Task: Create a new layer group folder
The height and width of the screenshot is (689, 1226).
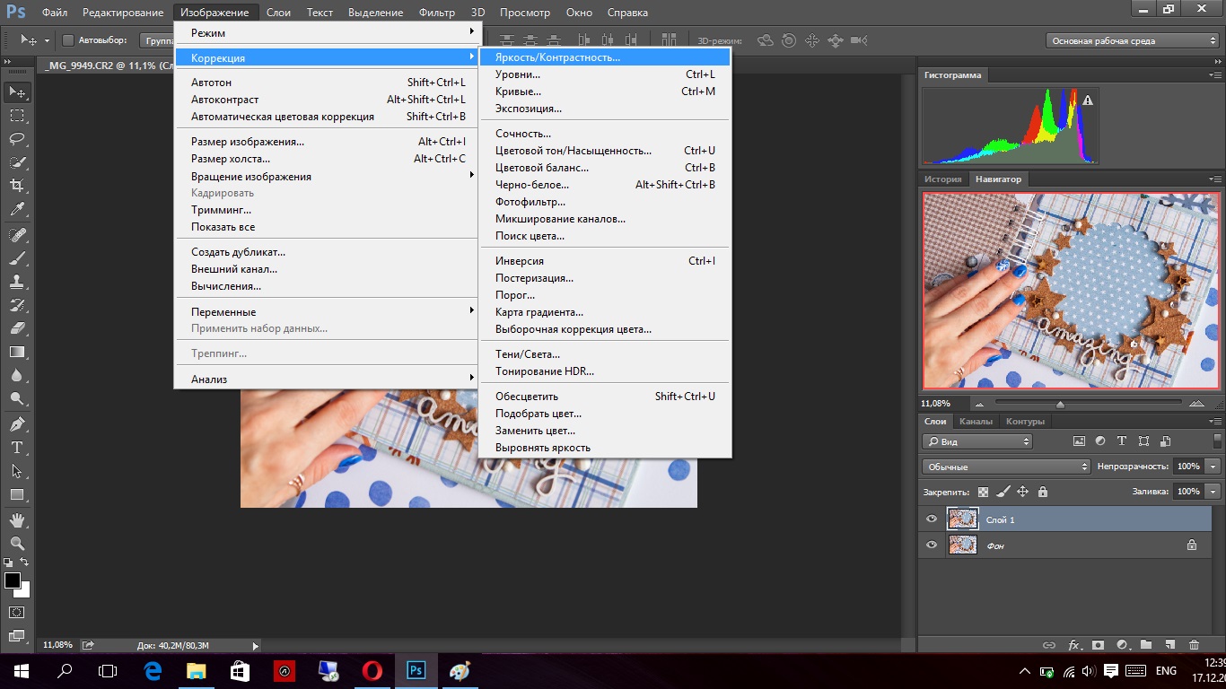Action: pyautogui.click(x=1146, y=645)
